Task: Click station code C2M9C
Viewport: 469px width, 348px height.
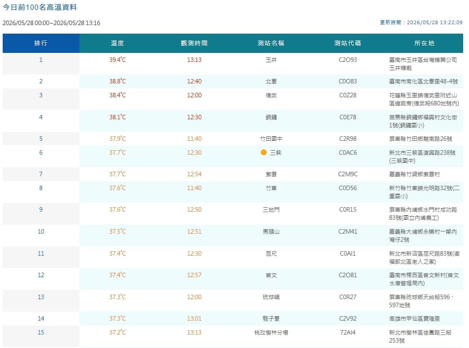Action: [347, 174]
